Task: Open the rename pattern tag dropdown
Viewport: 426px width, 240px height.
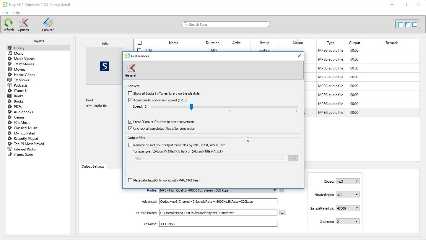Action: pos(293,158)
